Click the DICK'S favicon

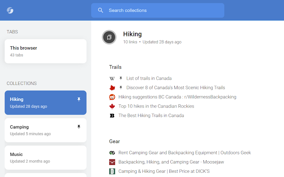(112, 171)
